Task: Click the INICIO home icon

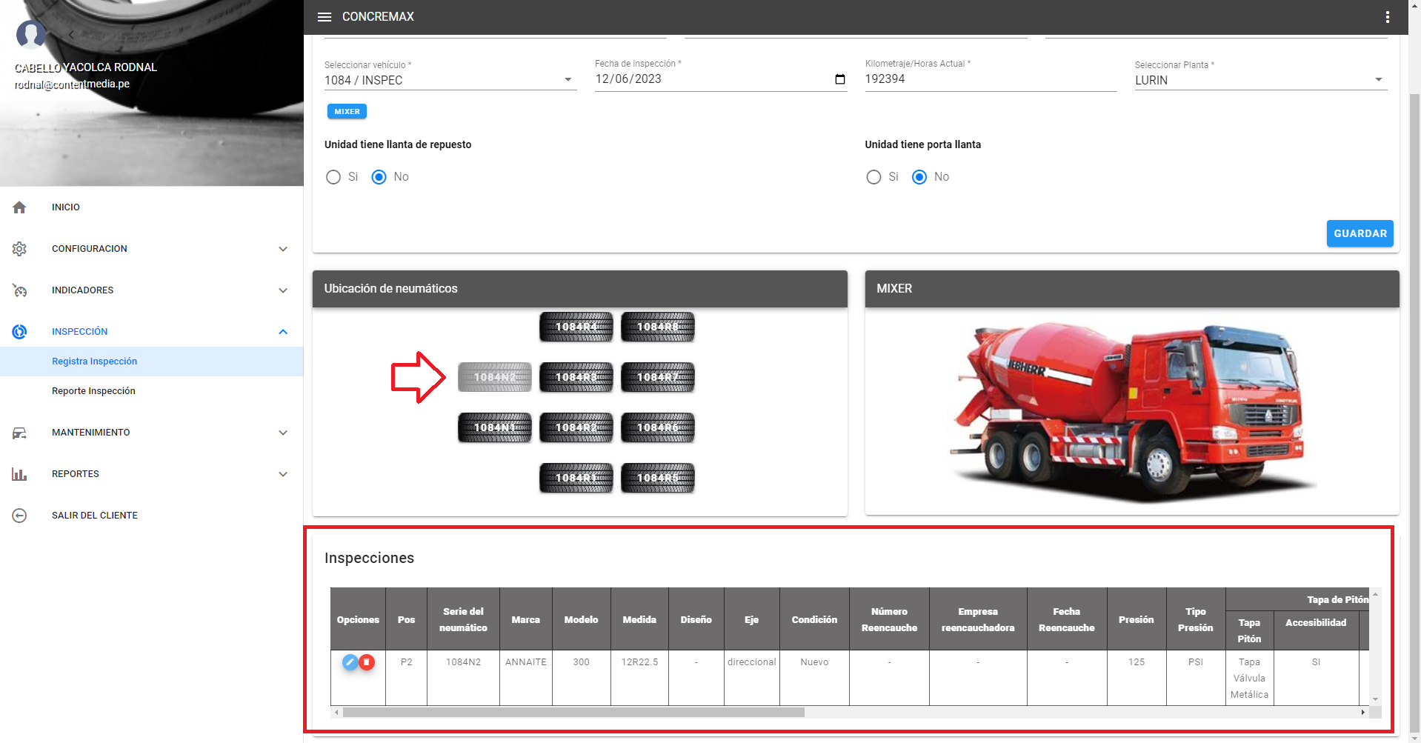Action: coord(20,207)
